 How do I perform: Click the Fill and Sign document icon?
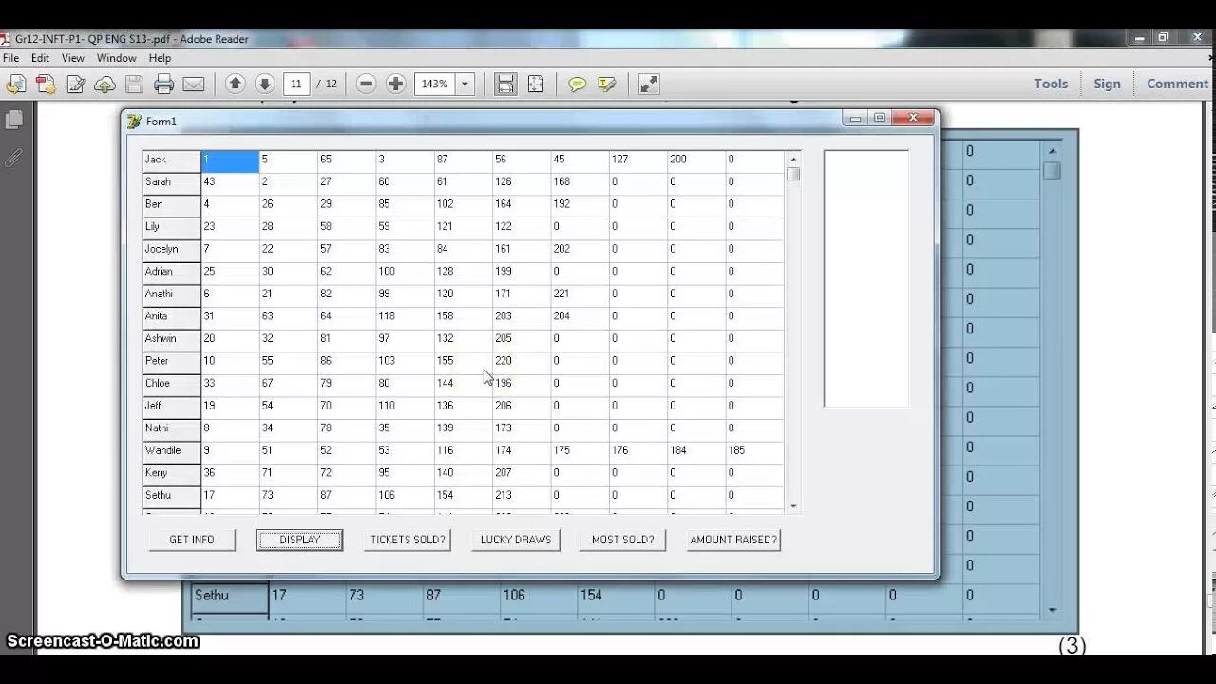pos(76,84)
